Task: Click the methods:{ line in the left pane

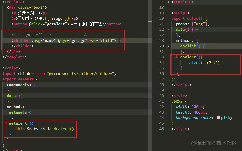Action: (17, 107)
